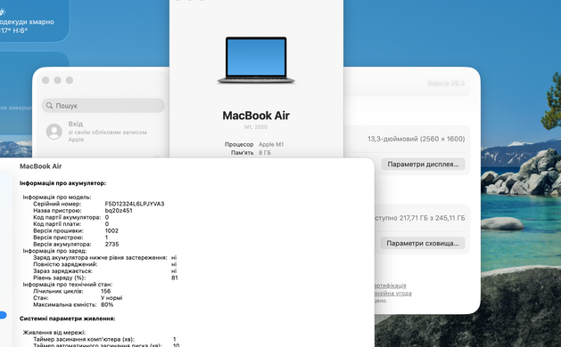Image resolution: width=561 pixels, height=347 pixels.
Task: Select row 'Заряд акумулятора нижче рівня застереження:'
Action: point(105,257)
